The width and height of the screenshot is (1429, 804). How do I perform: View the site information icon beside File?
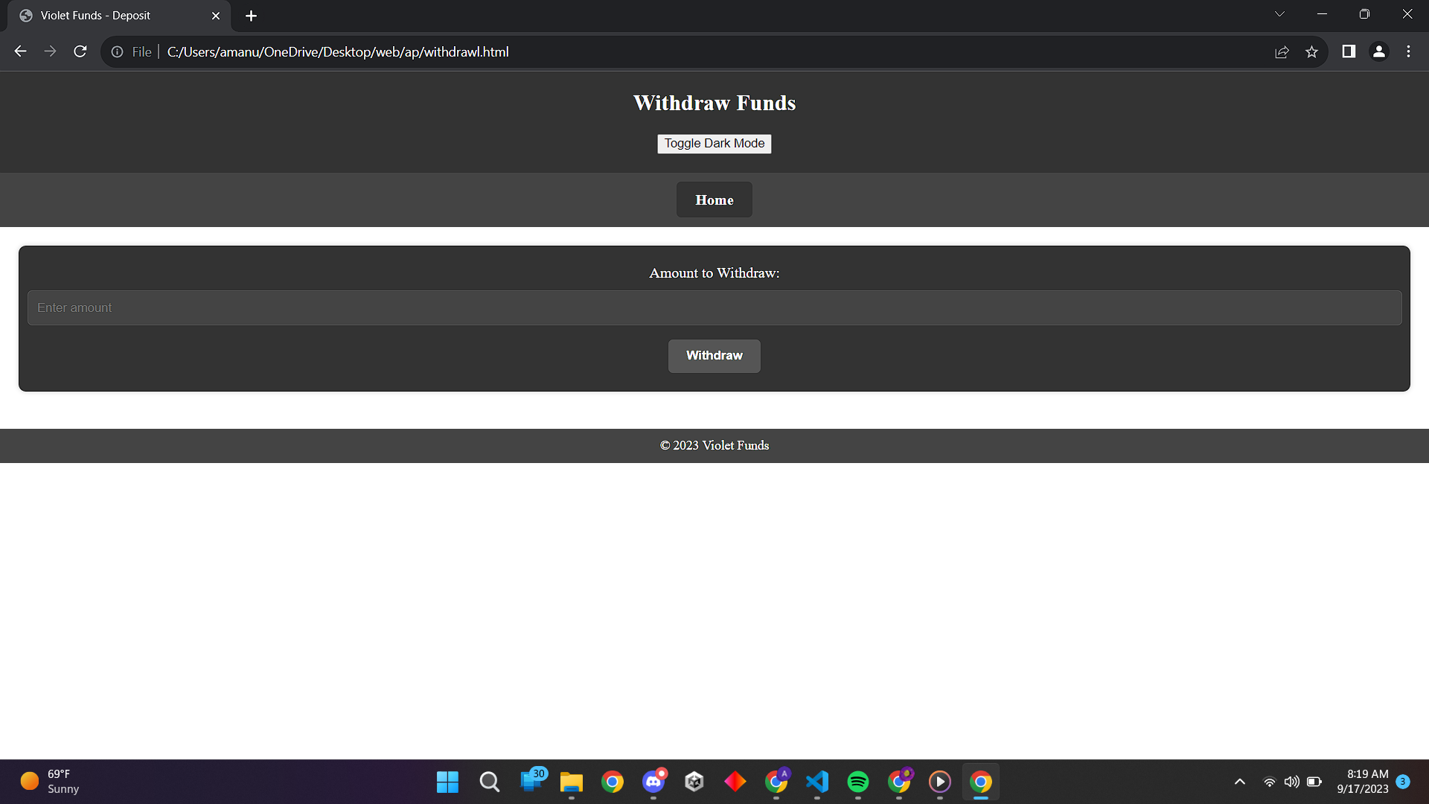point(117,51)
